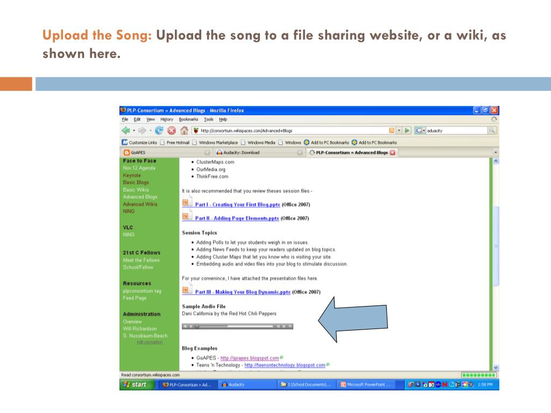Open the File menu
551x413 pixels.
pos(125,119)
